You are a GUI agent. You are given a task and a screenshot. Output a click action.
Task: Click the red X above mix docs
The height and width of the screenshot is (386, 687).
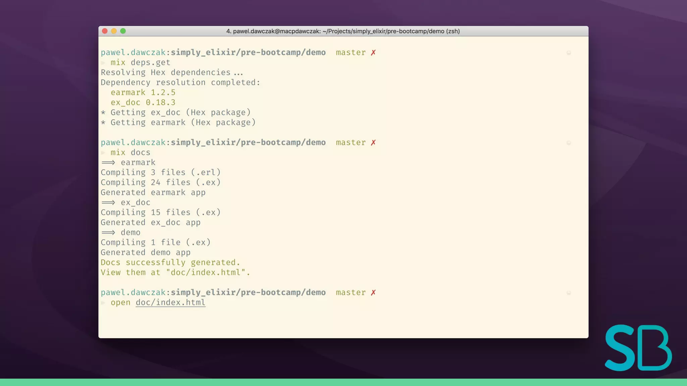(373, 143)
